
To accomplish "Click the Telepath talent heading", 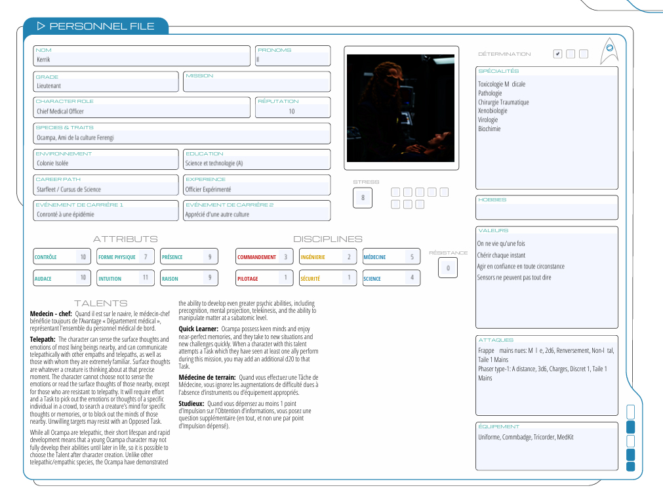I will 43,339.
